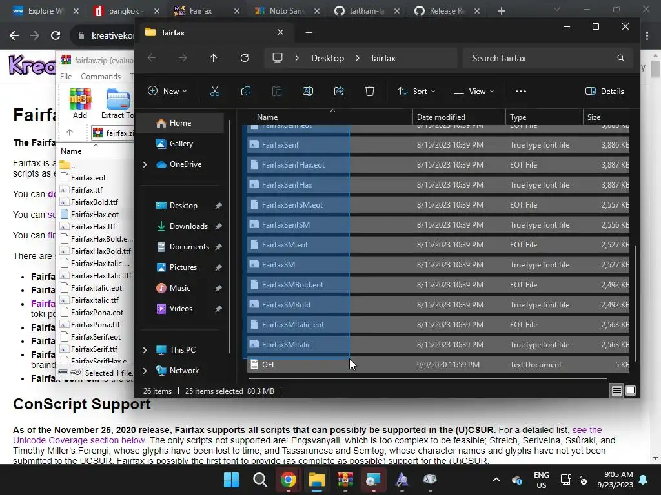Click WinRAR up-folder arrow button

pos(70,133)
